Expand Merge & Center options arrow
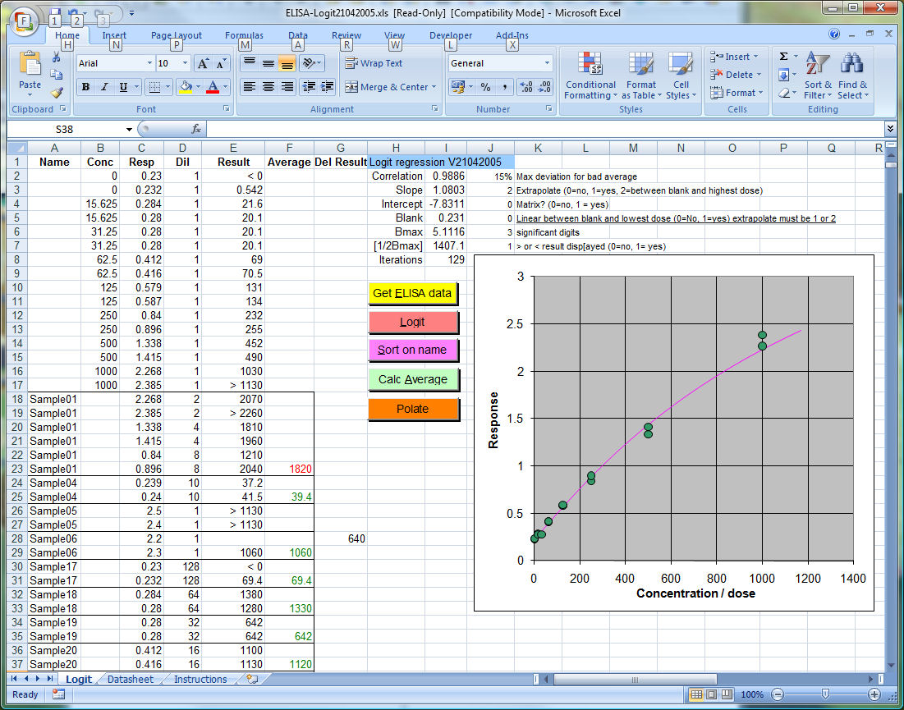The image size is (904, 710). 434,87
